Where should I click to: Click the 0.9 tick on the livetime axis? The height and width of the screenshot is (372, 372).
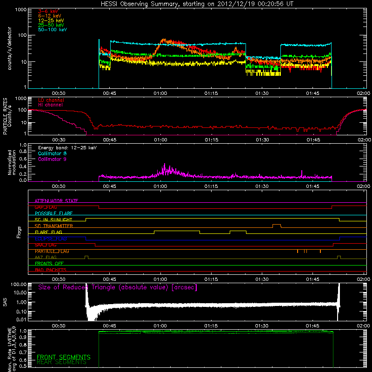pyautogui.click(x=24, y=337)
